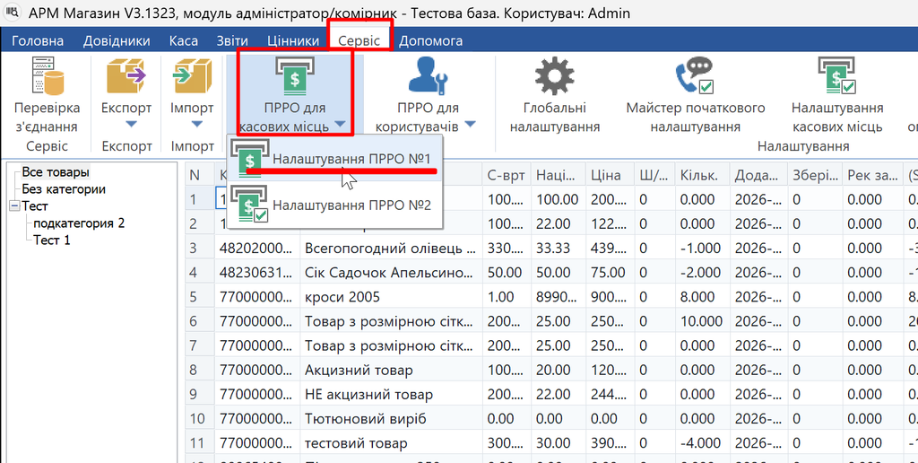The height and width of the screenshot is (463, 918).
Task: Click the Перевірка з'єднання server icon
Action: 47,75
